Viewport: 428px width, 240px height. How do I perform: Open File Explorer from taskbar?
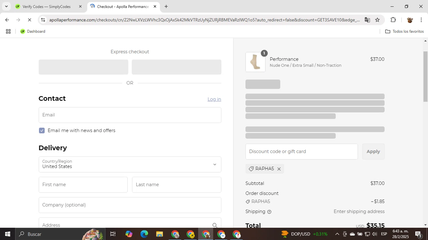coord(160,234)
